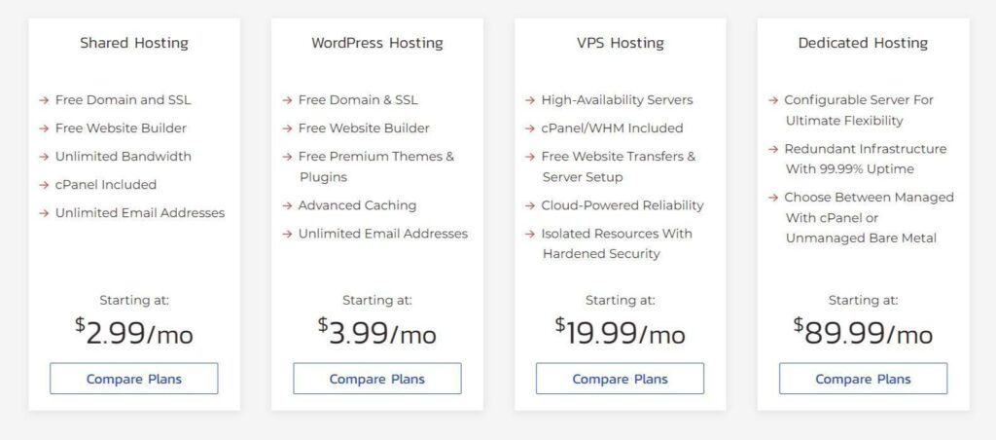Select the Shared Hosting card title

134,43
